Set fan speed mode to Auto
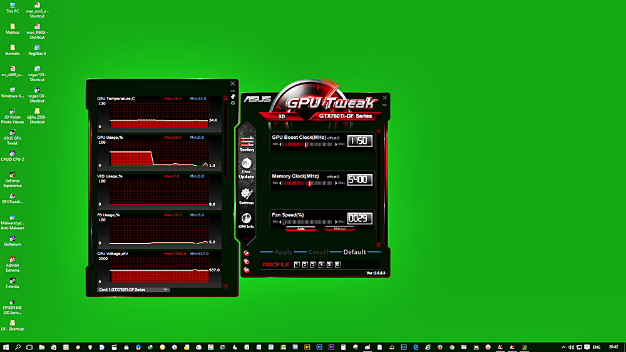The height and width of the screenshot is (352, 626). [300, 229]
